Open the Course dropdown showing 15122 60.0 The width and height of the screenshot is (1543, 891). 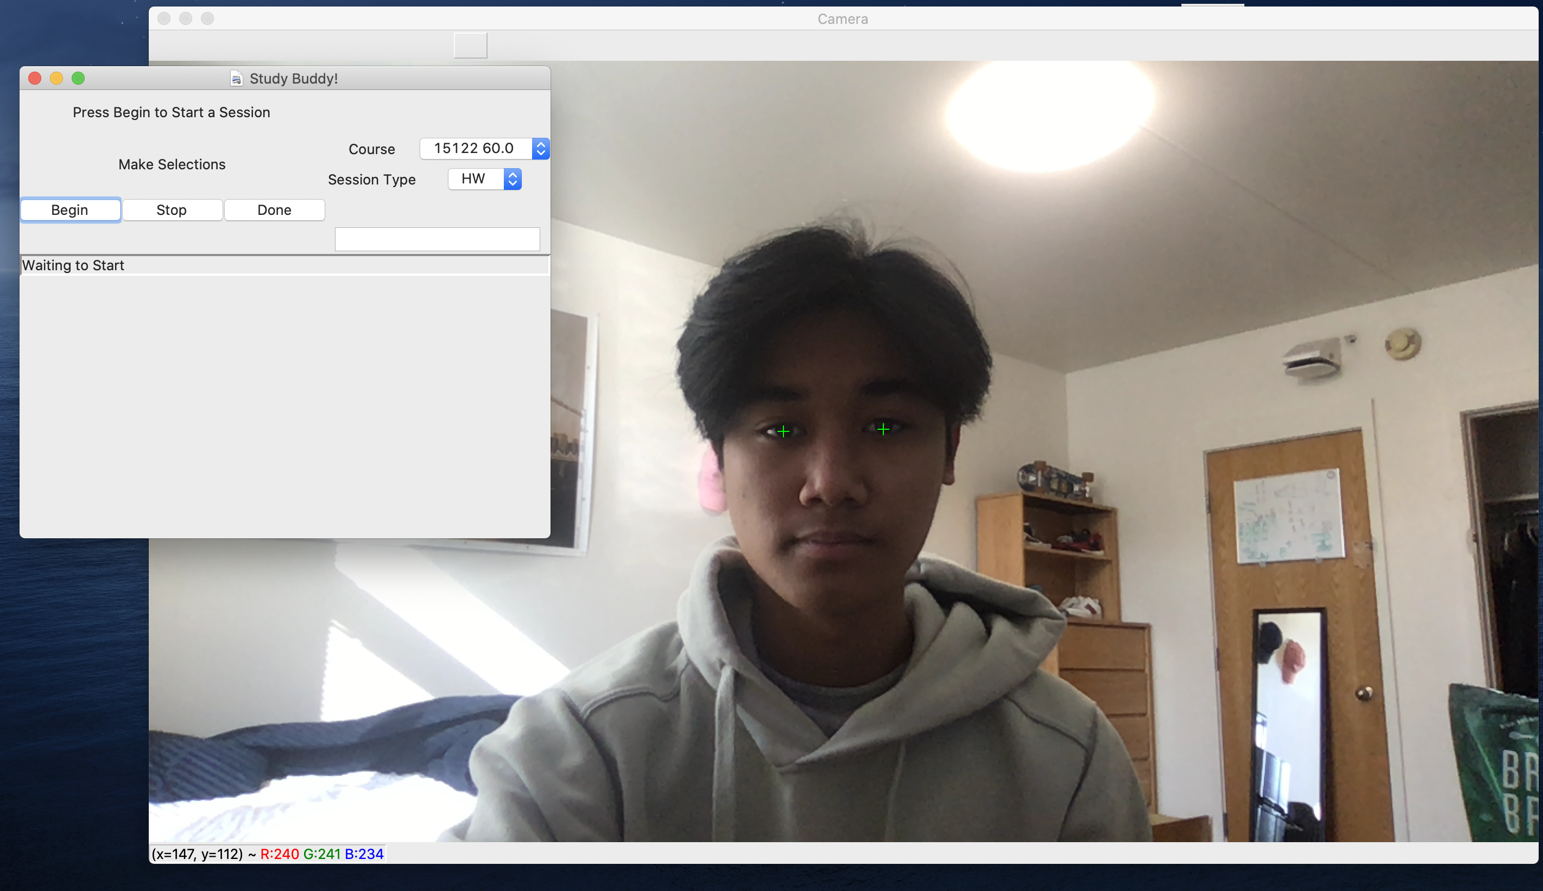[475, 149]
